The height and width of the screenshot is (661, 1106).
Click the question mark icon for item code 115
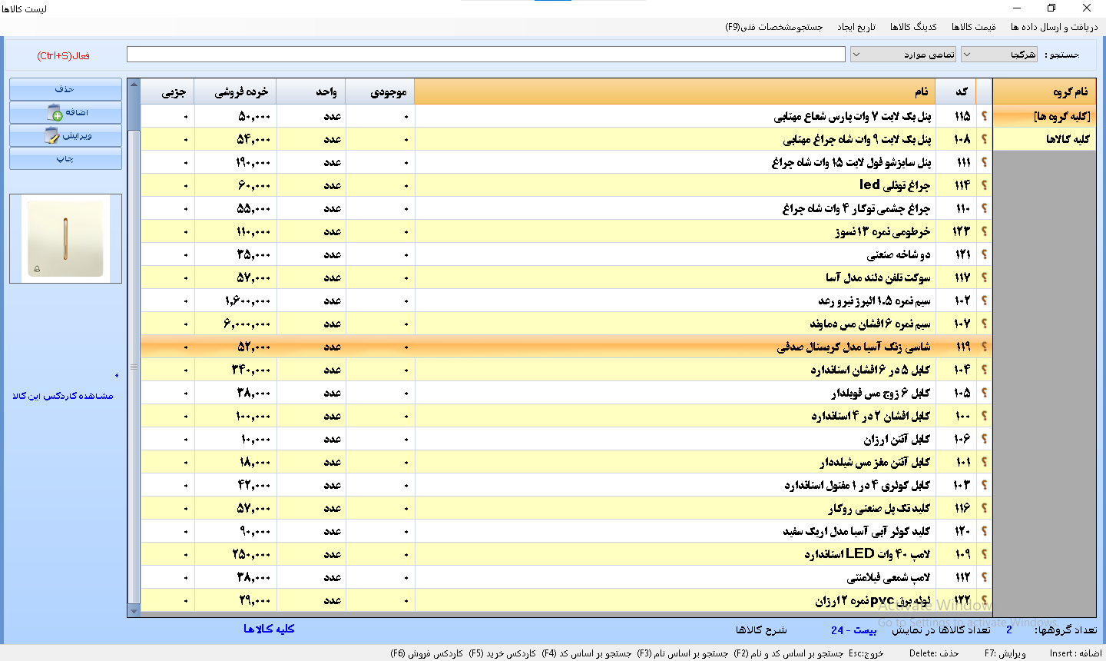(x=984, y=116)
